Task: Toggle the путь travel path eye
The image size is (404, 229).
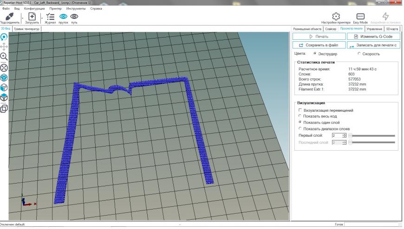Action: point(74,16)
